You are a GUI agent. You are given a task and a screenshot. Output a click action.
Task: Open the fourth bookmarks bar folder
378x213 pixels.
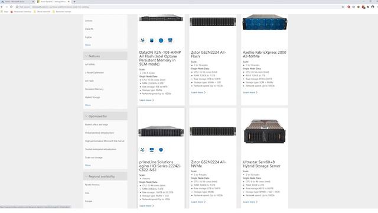tap(61, 12)
